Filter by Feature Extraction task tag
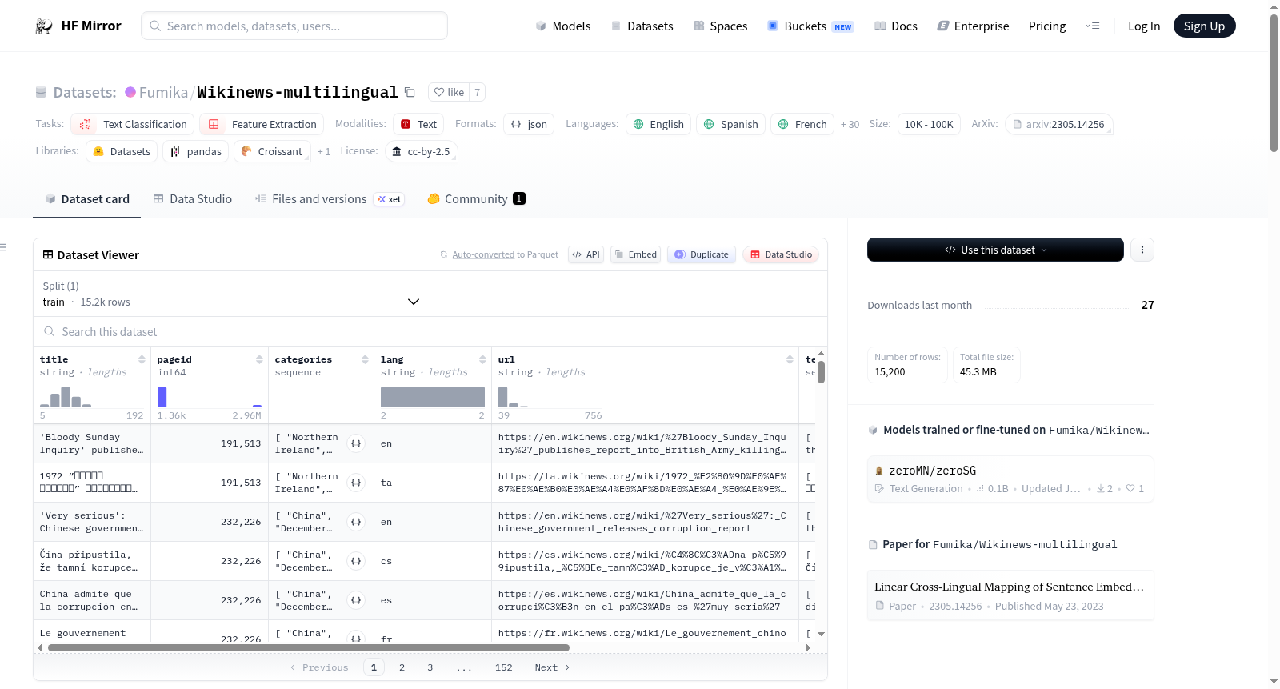 262,124
